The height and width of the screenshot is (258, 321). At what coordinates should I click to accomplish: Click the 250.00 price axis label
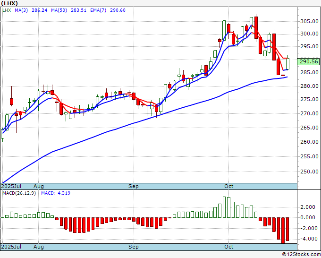point(309,172)
